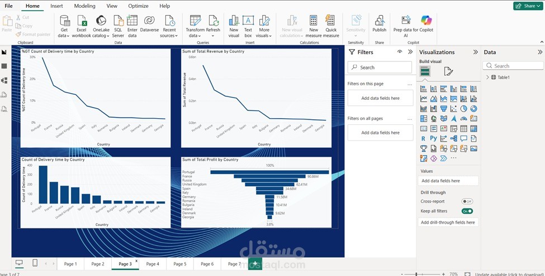545x276 pixels.
Task: Collapse the Filters pane
Action: (410, 52)
